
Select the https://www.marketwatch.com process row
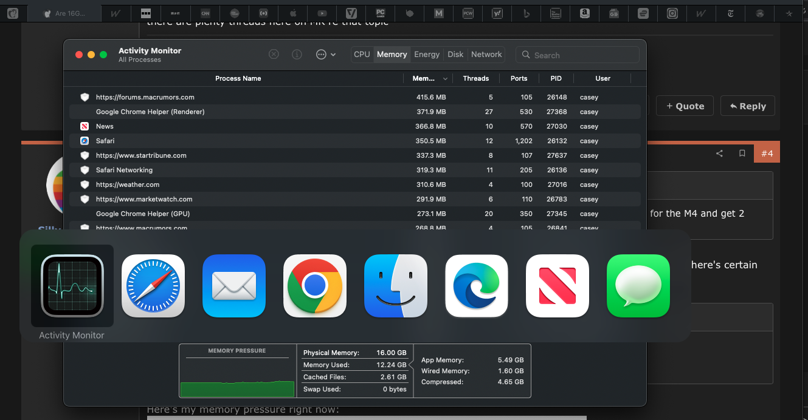point(355,199)
